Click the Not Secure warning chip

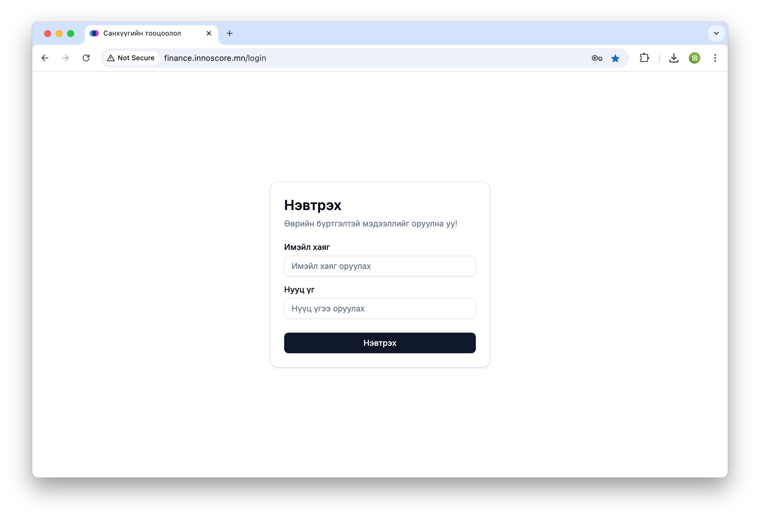pyautogui.click(x=131, y=58)
